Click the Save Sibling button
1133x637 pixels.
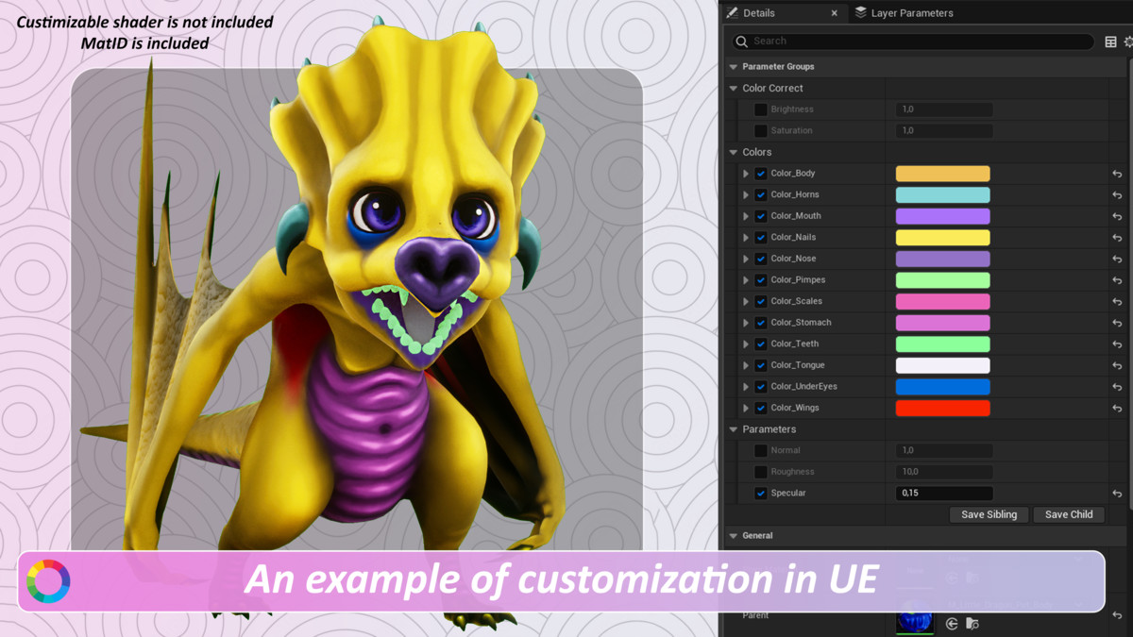pyautogui.click(x=989, y=514)
